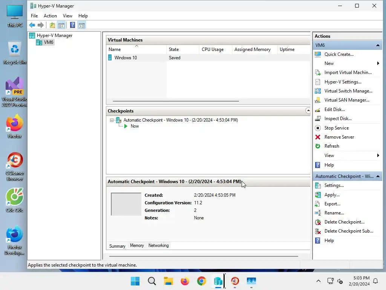Click the checkpoint preview thumbnail
The width and height of the screenshot is (386, 290).
pos(126,204)
